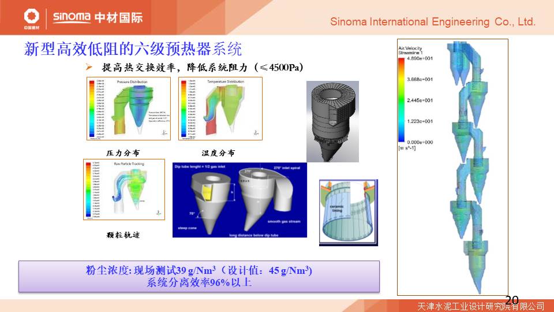Open the Pressure Distribution simulation image
The width and height of the screenshot is (554, 312).
point(128,109)
